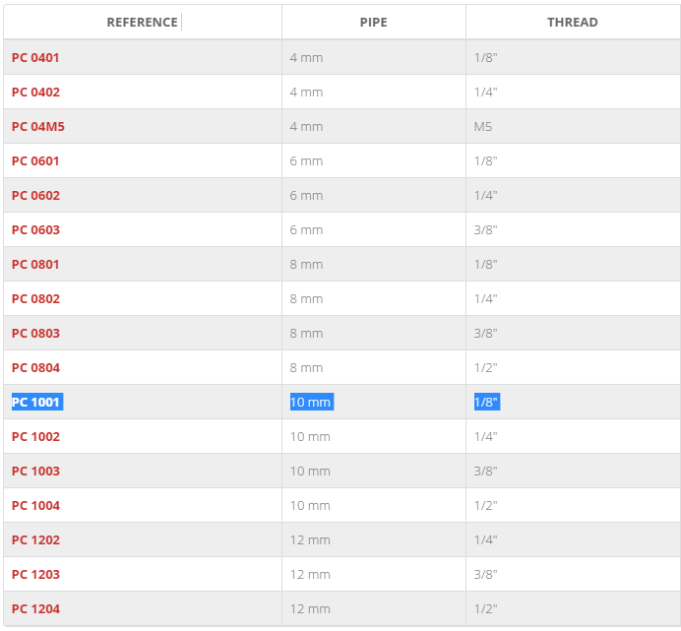Click the highlighted 10 mm pipe cell
Viewport: 681px width, 631px height.
[312, 402]
